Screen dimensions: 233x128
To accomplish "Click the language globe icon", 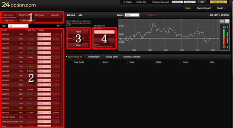I will click(124, 2).
